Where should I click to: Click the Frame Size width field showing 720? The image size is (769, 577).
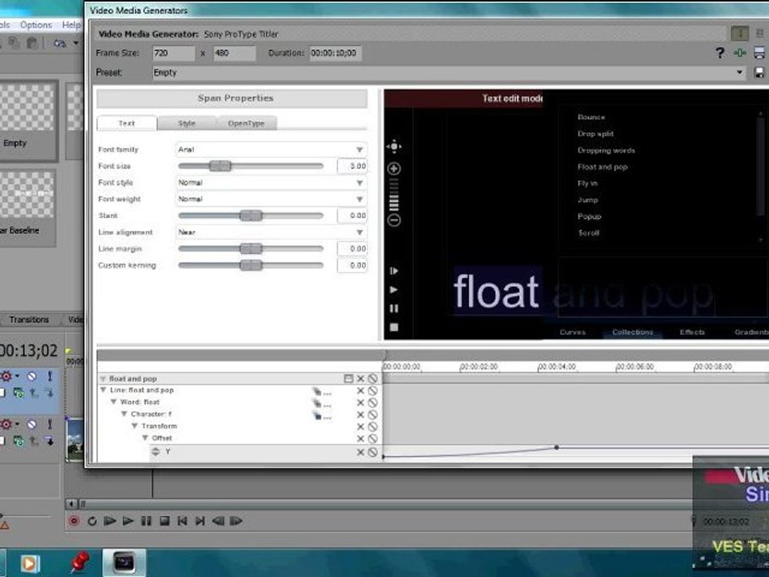click(x=173, y=53)
